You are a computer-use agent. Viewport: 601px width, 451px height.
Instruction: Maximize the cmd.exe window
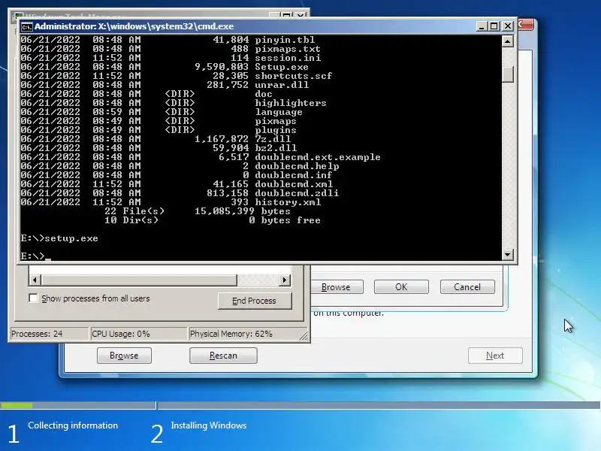pos(494,26)
